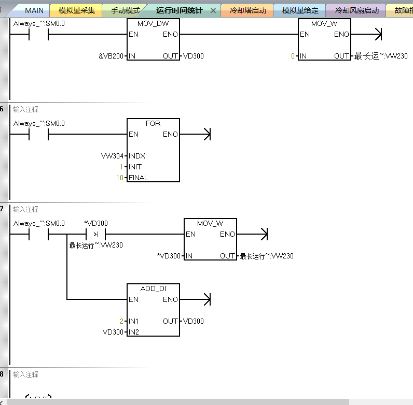This screenshot has width=413, height=405.
Task: Switch to the MAIN tab
Action: tap(34, 10)
